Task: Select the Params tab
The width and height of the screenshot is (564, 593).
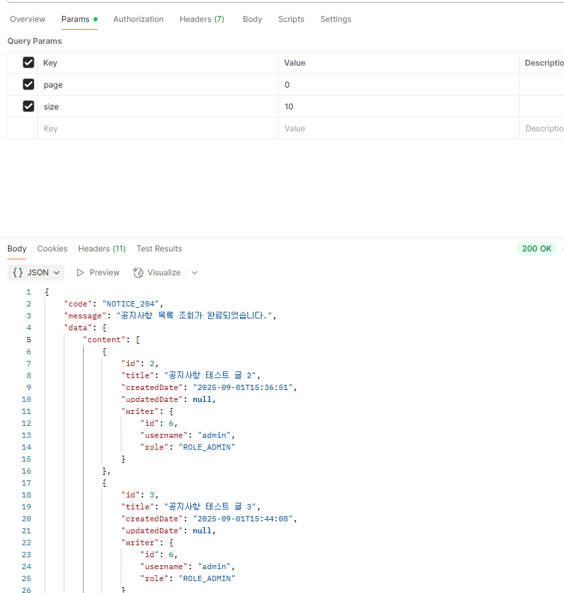Action: coord(75,19)
